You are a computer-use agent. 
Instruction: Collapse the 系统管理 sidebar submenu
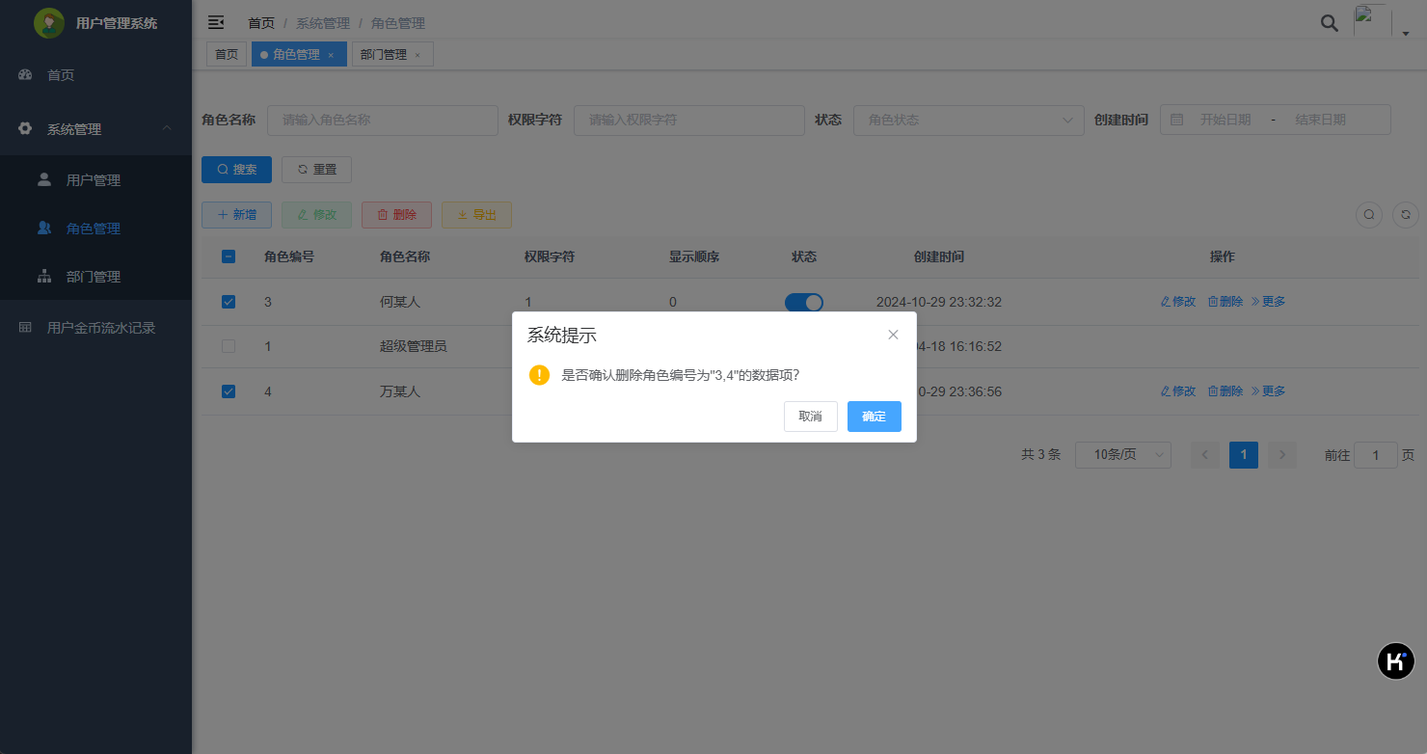[x=96, y=129]
